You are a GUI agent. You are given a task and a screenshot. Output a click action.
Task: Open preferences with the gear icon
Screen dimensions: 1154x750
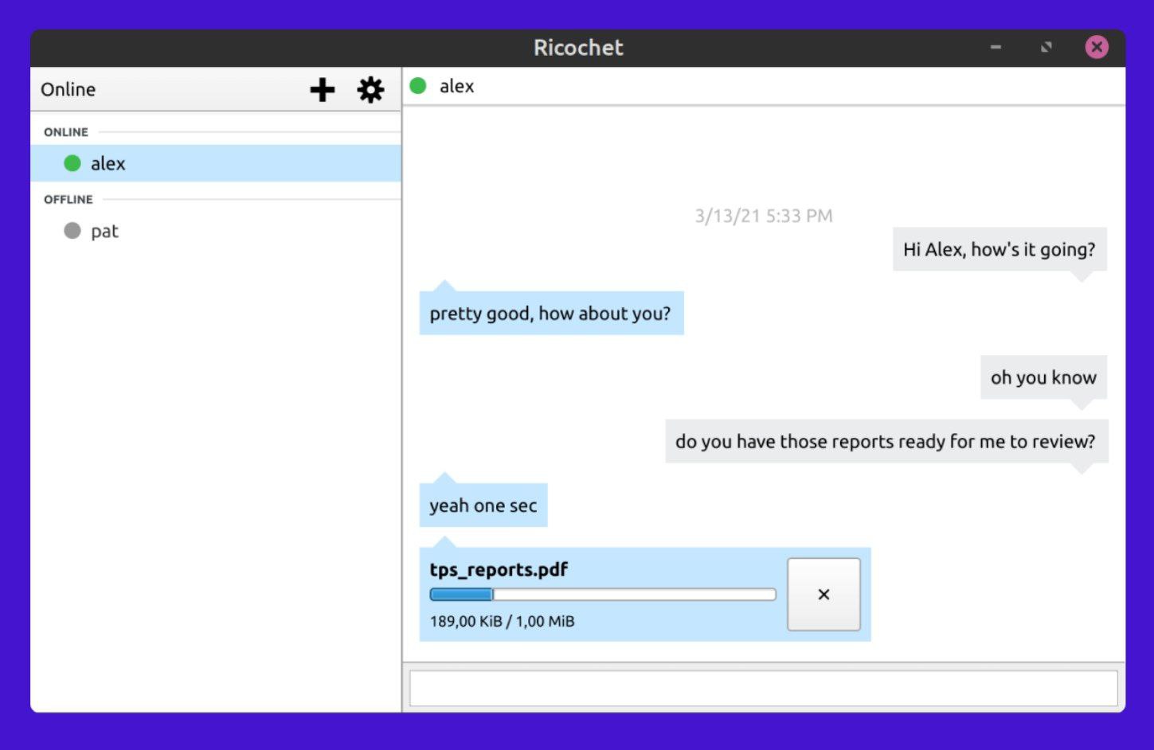(370, 90)
